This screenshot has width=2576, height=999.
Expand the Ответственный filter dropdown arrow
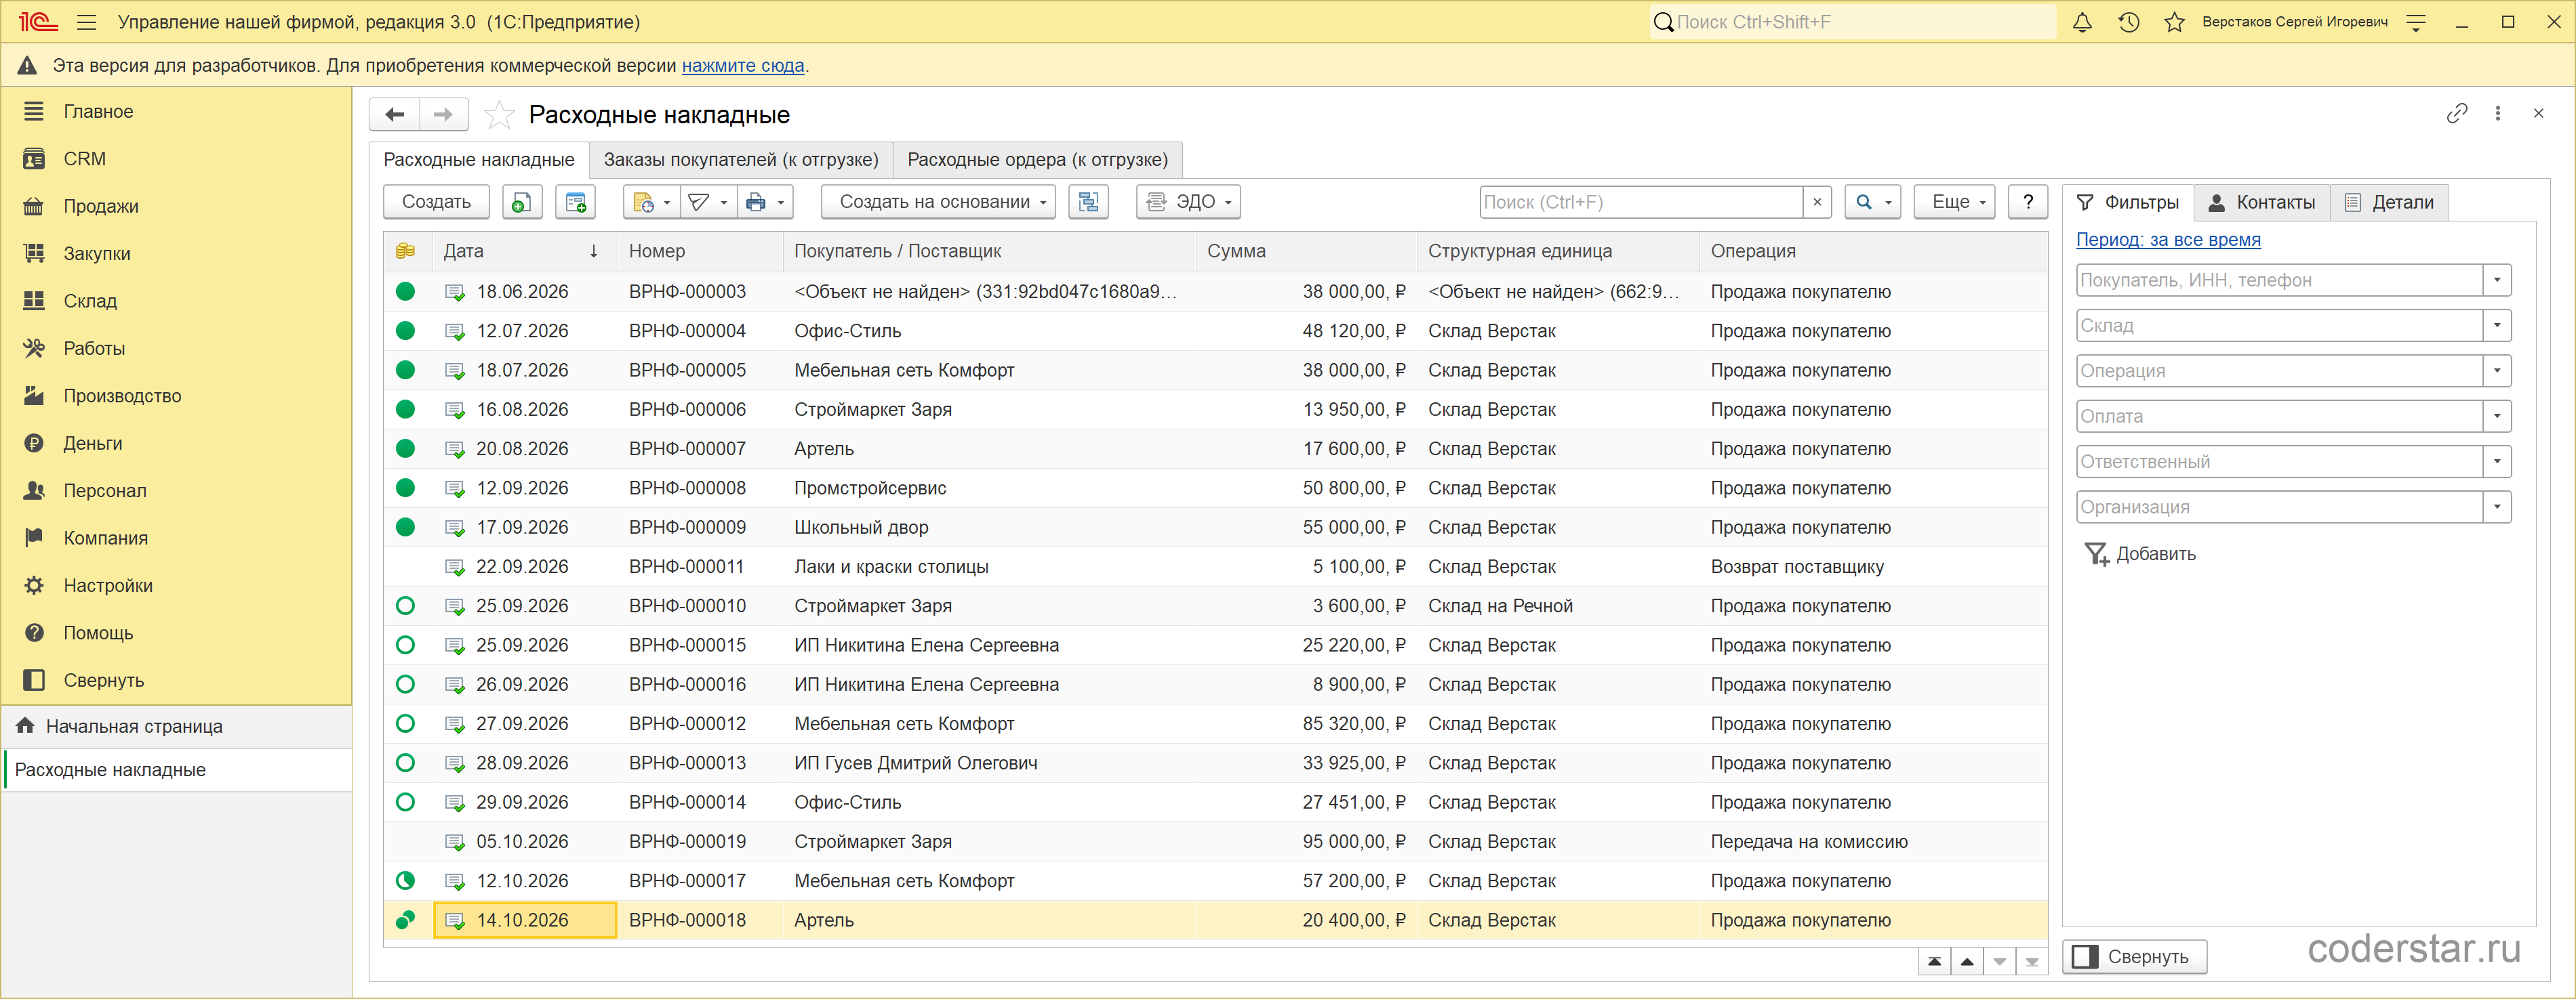pyautogui.click(x=2497, y=461)
